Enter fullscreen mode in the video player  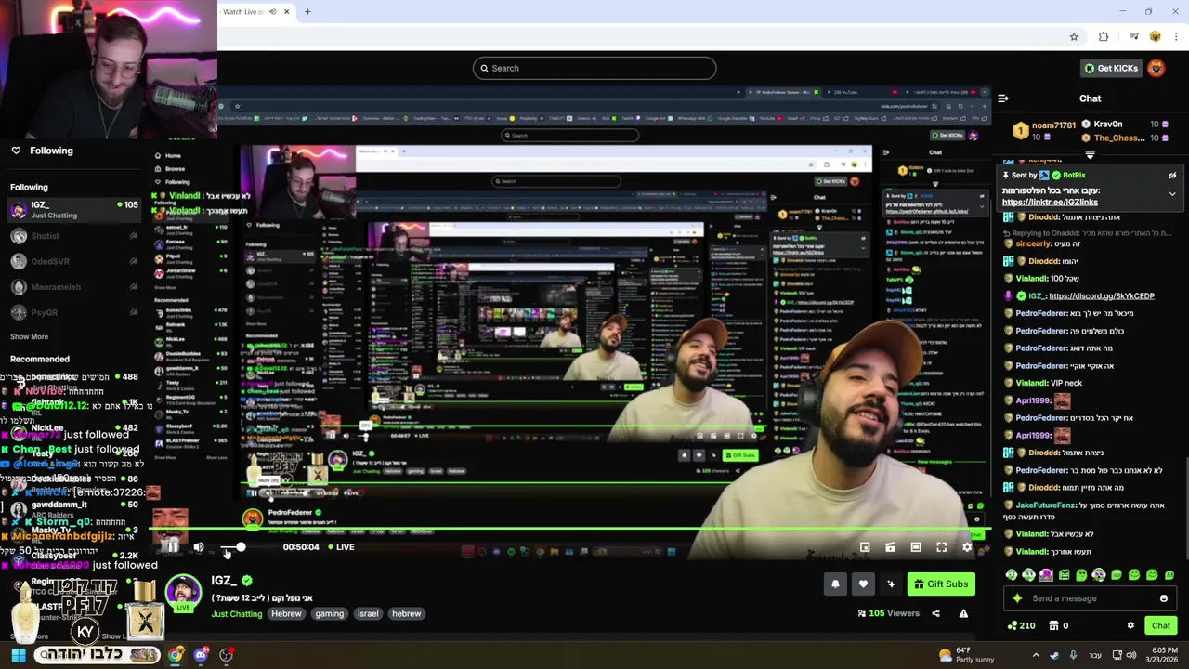click(941, 547)
